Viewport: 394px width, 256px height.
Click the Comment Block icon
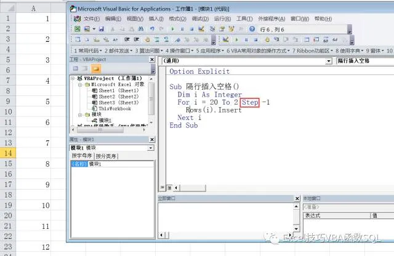157,39
